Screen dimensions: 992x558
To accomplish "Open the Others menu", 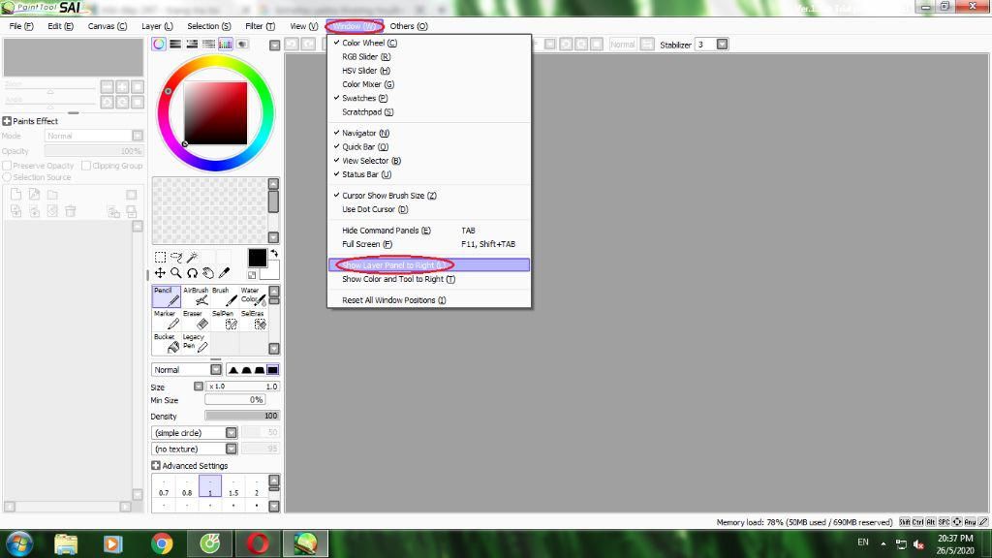I will coord(409,26).
